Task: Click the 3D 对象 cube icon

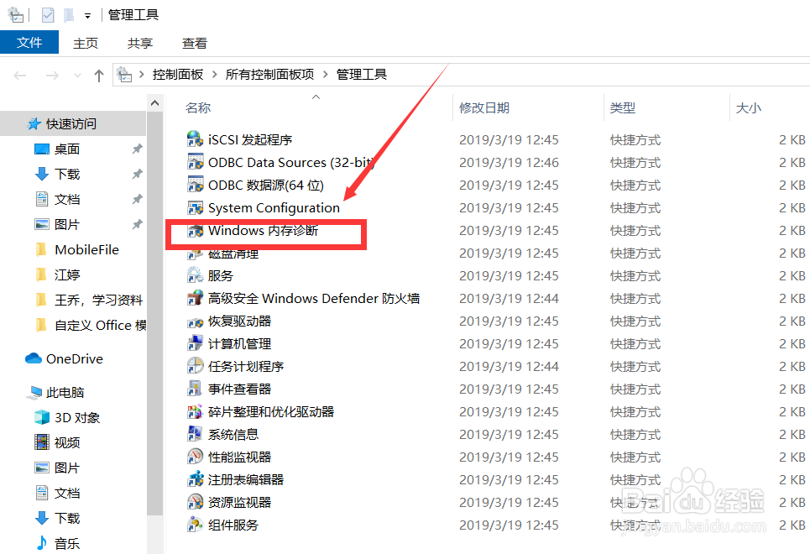Action: click(42, 417)
